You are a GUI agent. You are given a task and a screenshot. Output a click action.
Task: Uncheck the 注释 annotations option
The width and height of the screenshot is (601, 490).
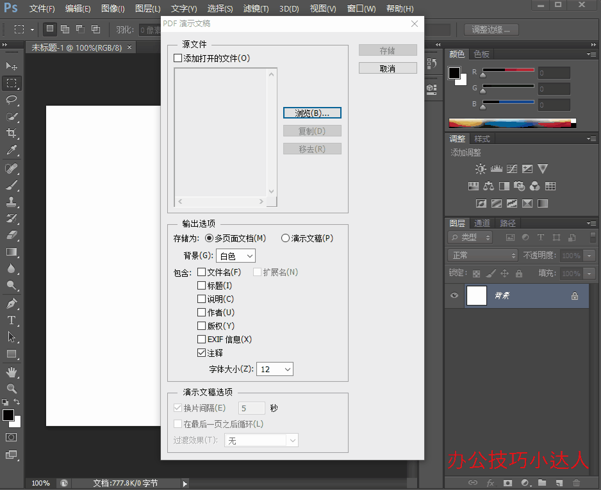pos(201,352)
